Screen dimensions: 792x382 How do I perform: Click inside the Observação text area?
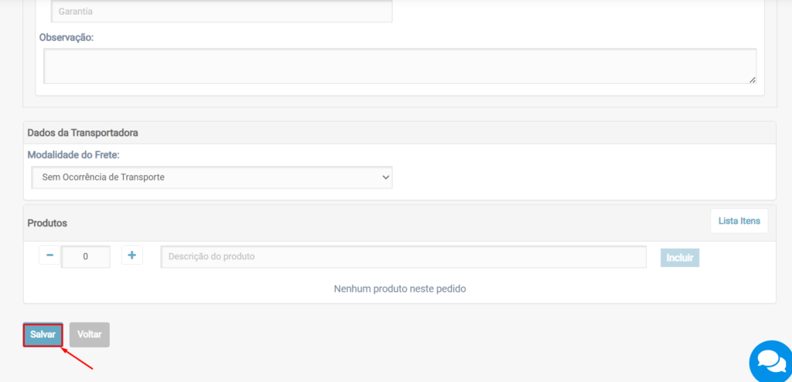pos(399,66)
